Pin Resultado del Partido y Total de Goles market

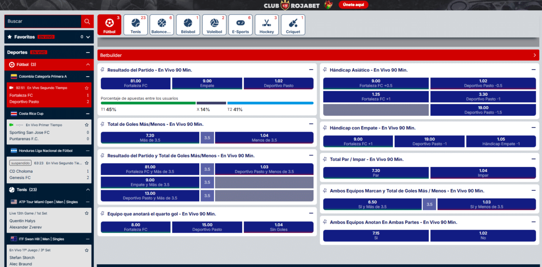[x=103, y=156]
